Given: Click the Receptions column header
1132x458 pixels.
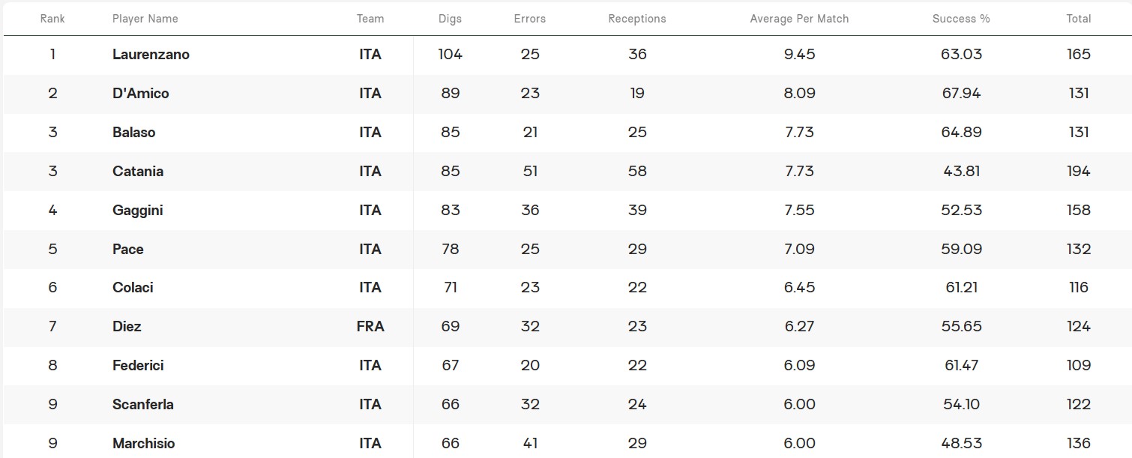Looking at the screenshot, I should coord(637,19).
